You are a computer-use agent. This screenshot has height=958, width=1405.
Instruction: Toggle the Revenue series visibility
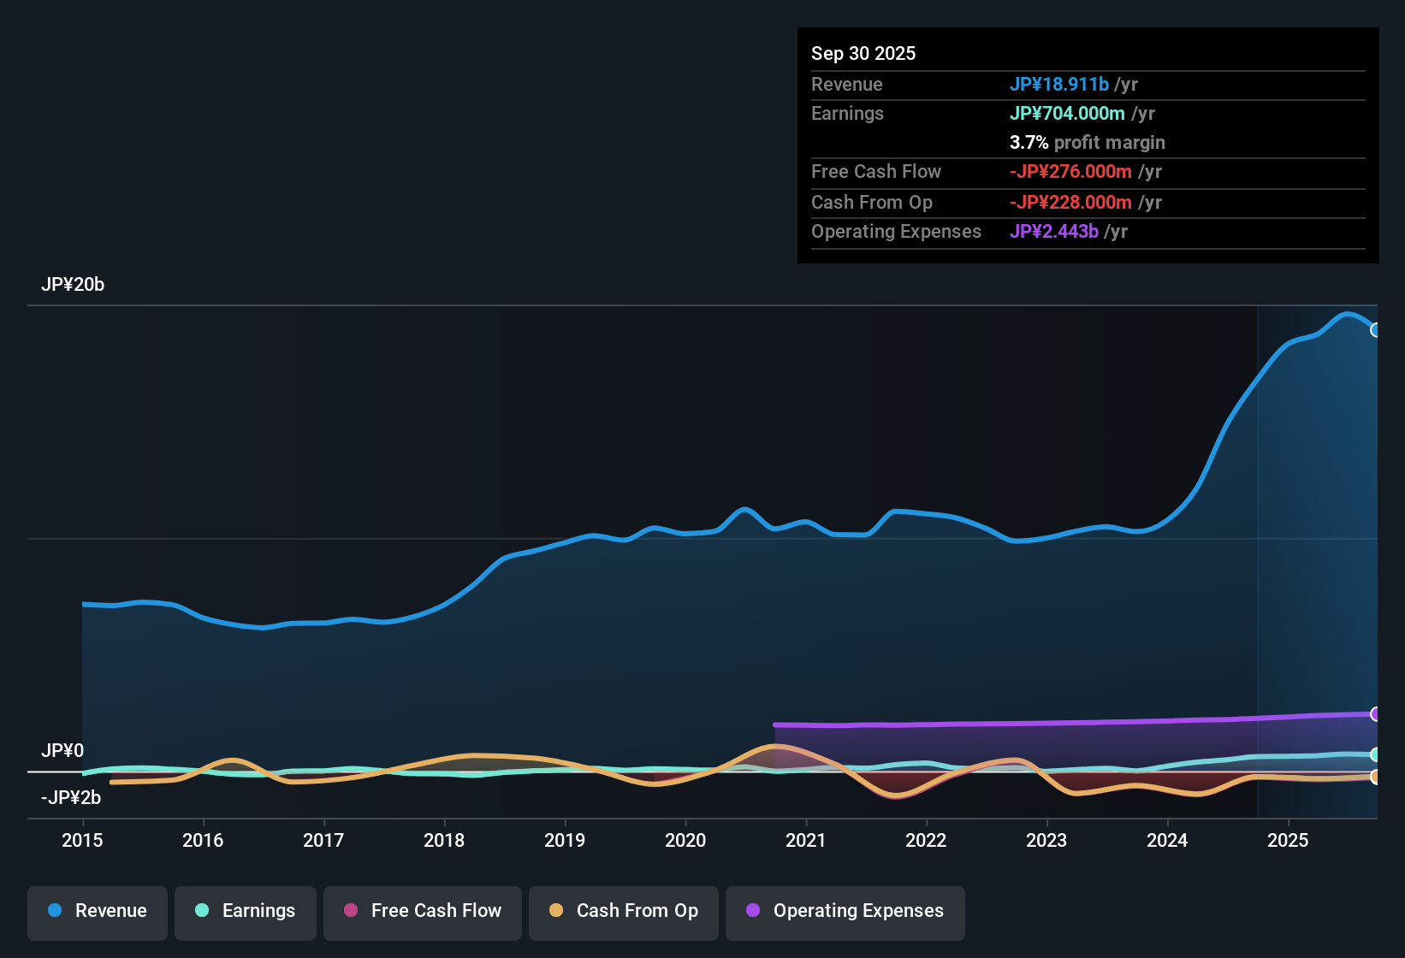(97, 911)
